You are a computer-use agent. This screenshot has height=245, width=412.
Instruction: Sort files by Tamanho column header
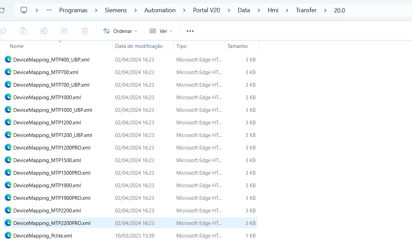(238, 46)
